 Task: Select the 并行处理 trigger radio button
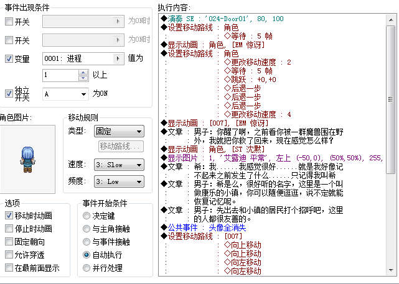pyautogui.click(x=87, y=267)
